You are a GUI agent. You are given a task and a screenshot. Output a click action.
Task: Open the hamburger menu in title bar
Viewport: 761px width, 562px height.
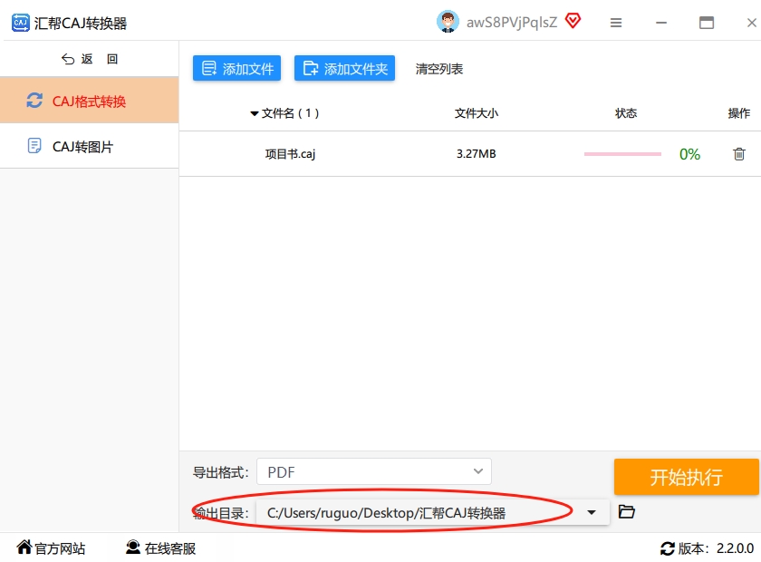pos(616,23)
